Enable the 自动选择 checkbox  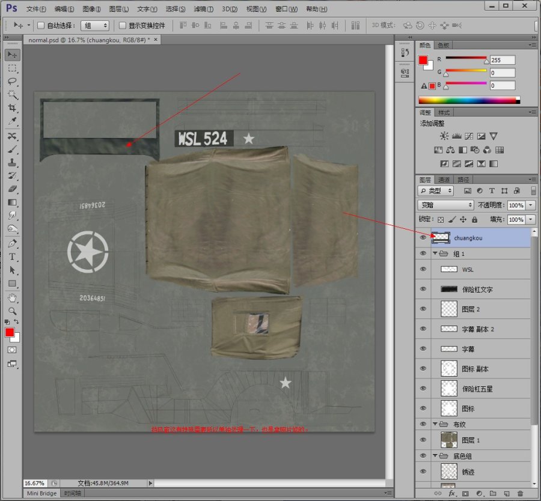41,26
